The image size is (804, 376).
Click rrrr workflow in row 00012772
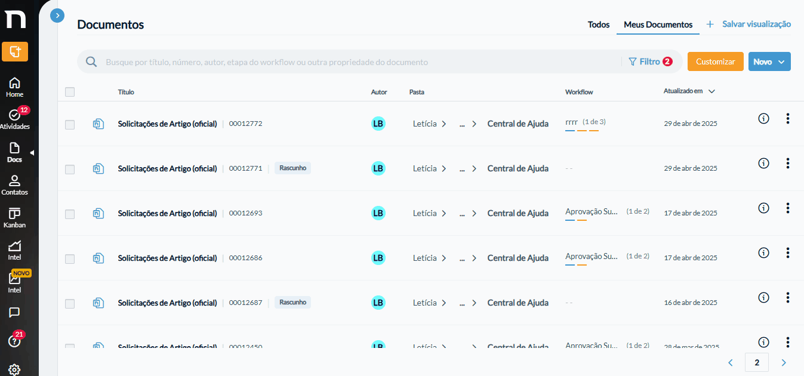pyautogui.click(x=571, y=122)
